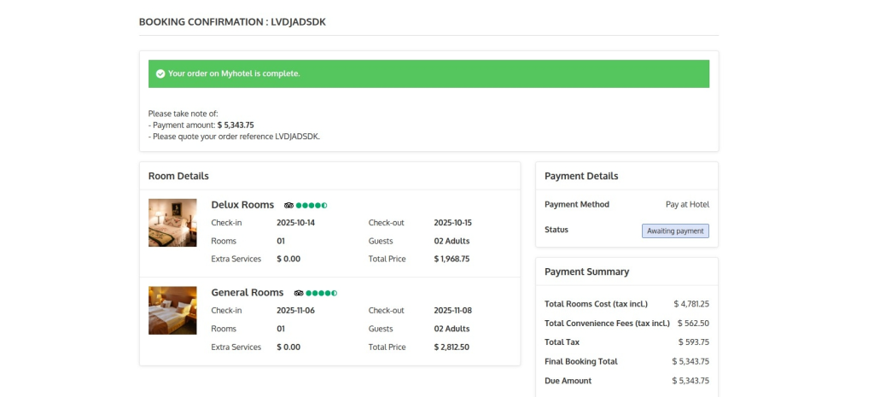Screen dimensions: 874x397
Task: Click the rating bubbles for Delux Rooms
Action: click(312, 205)
